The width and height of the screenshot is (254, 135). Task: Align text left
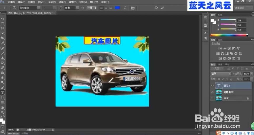coord(101,8)
